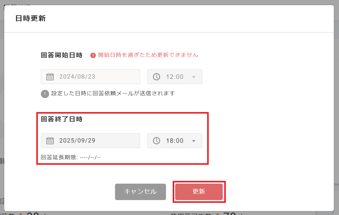Open the 18:00 end time dropdown arrow

[194, 141]
